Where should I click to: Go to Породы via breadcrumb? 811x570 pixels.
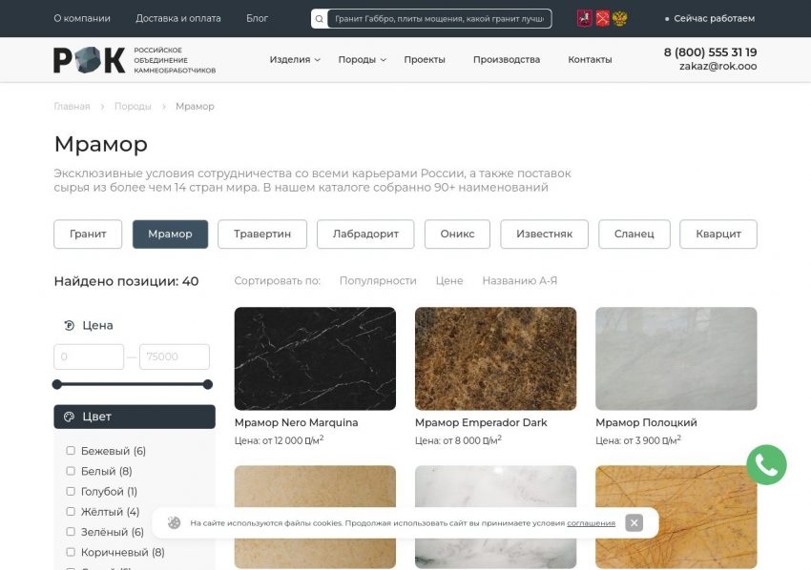tap(133, 107)
